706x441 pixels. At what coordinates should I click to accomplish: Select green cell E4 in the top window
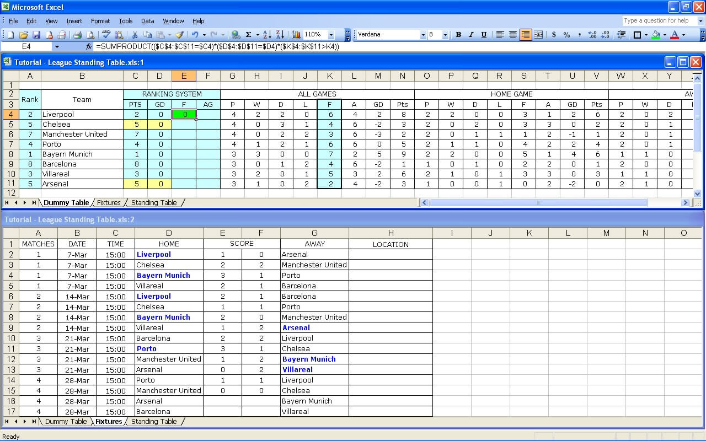pyautogui.click(x=184, y=115)
